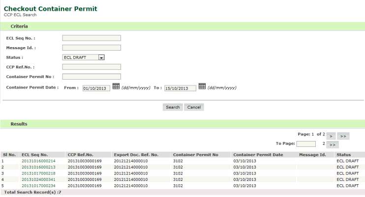
Task: Open ECL Seq No. 20131017000218 link
Action: pyautogui.click(x=38, y=173)
